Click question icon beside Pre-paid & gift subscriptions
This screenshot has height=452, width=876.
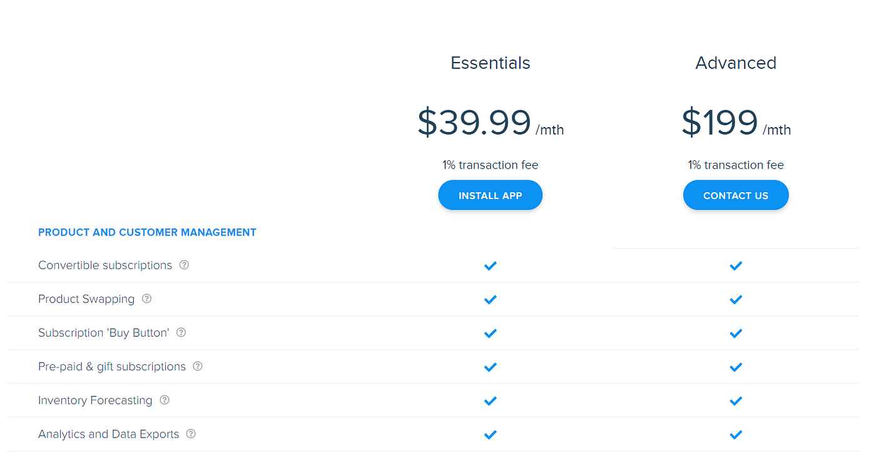tap(198, 366)
